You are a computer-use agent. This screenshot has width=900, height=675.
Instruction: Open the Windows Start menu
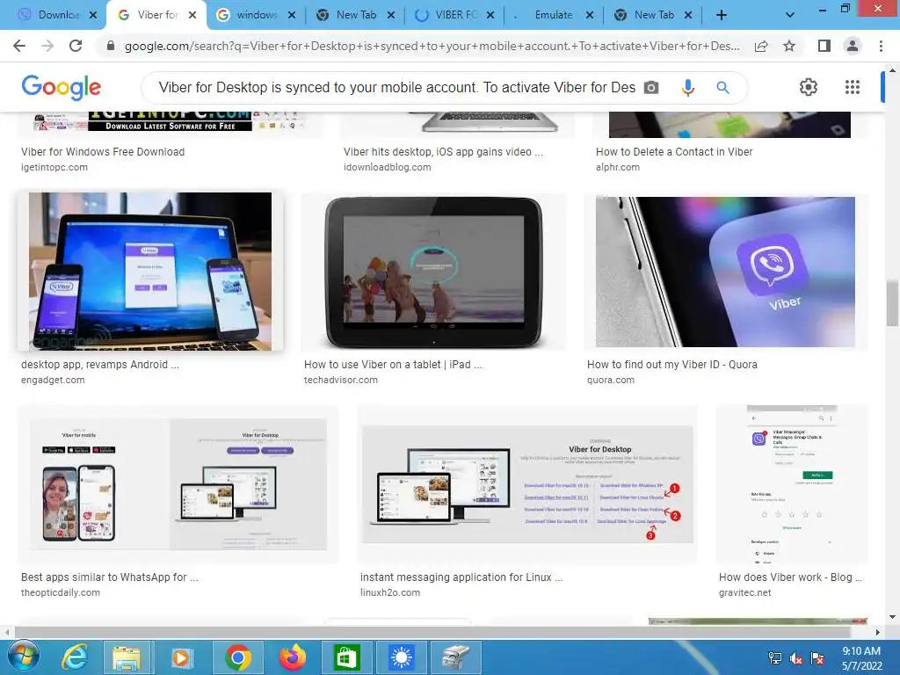point(23,657)
